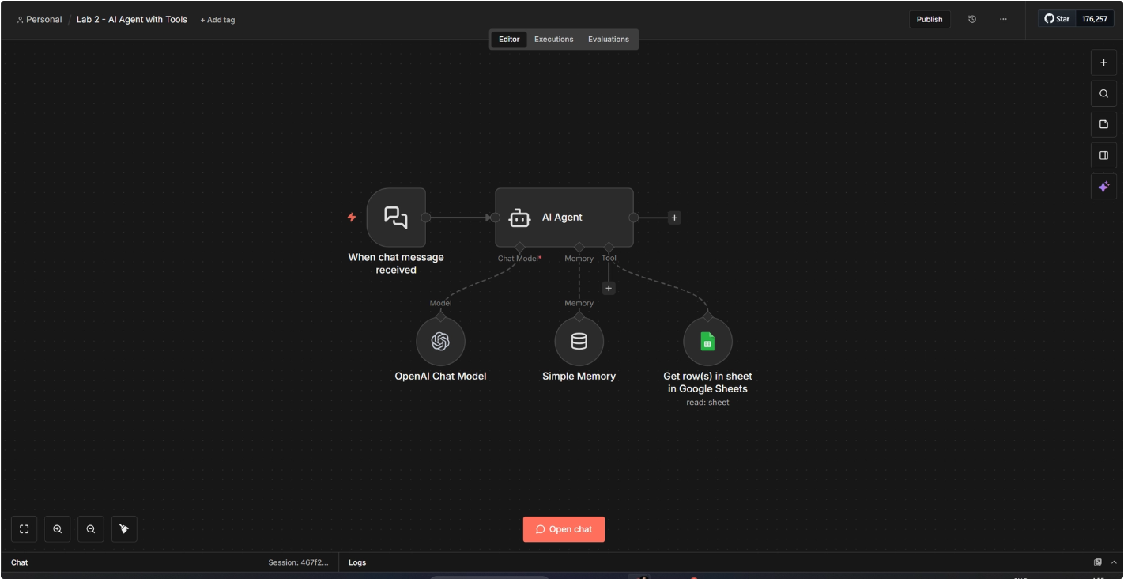
Task: Click the zoom-out magnifier icon
Action: [x=90, y=528]
